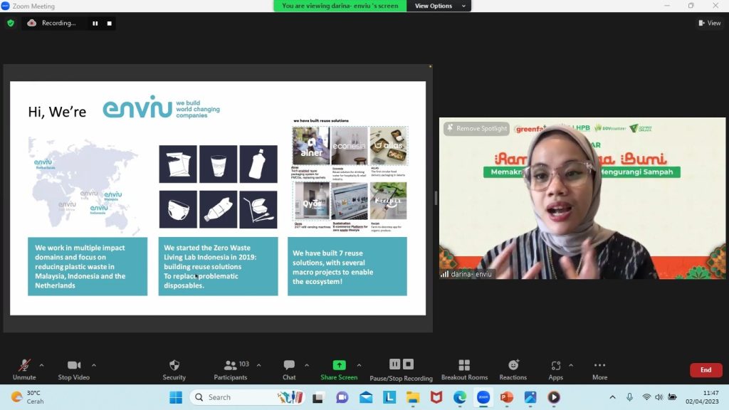Click the taskbar Search box
This screenshot has width=729, height=410.
[x=247, y=397]
